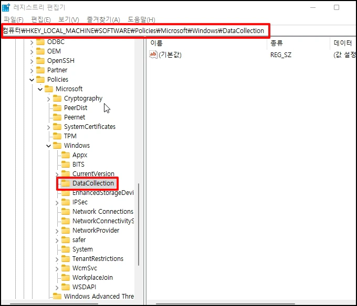
Task: Click the Peernet folder icon
Action: pyautogui.click(x=57, y=117)
